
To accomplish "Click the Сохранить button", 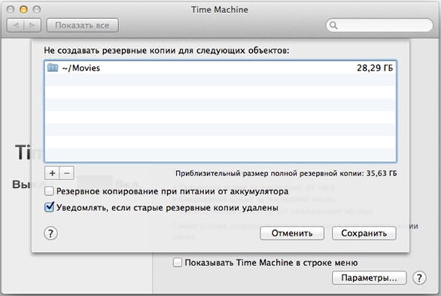I will (x=364, y=233).
